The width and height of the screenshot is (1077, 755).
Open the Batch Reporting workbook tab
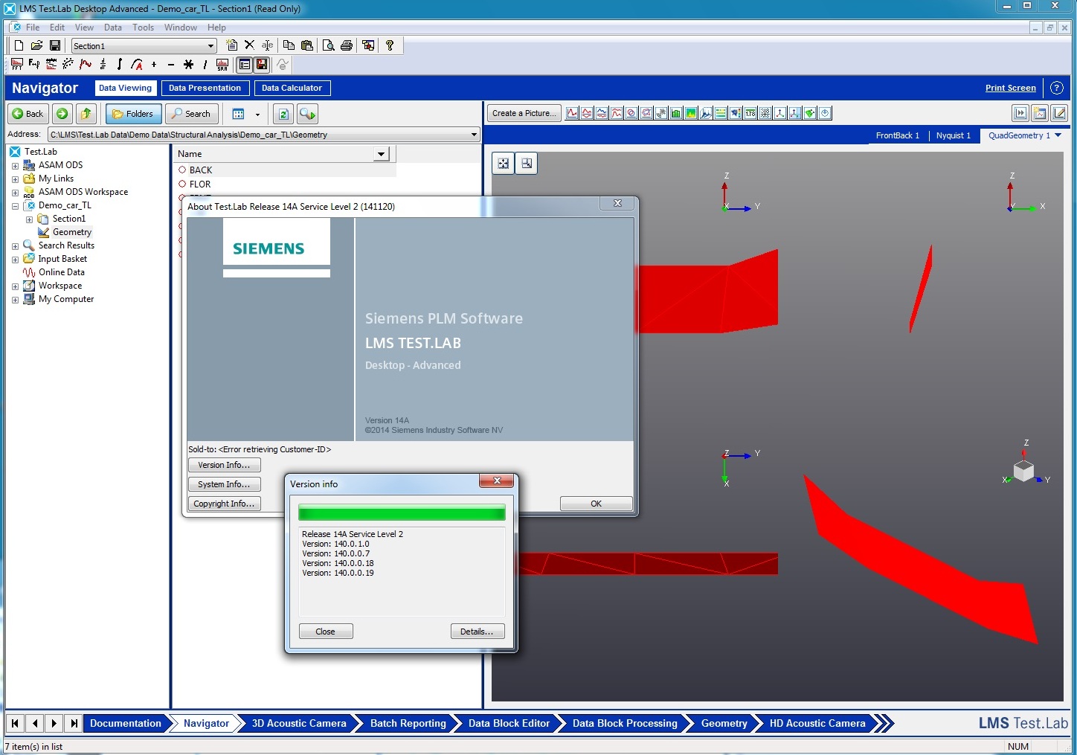(x=408, y=723)
